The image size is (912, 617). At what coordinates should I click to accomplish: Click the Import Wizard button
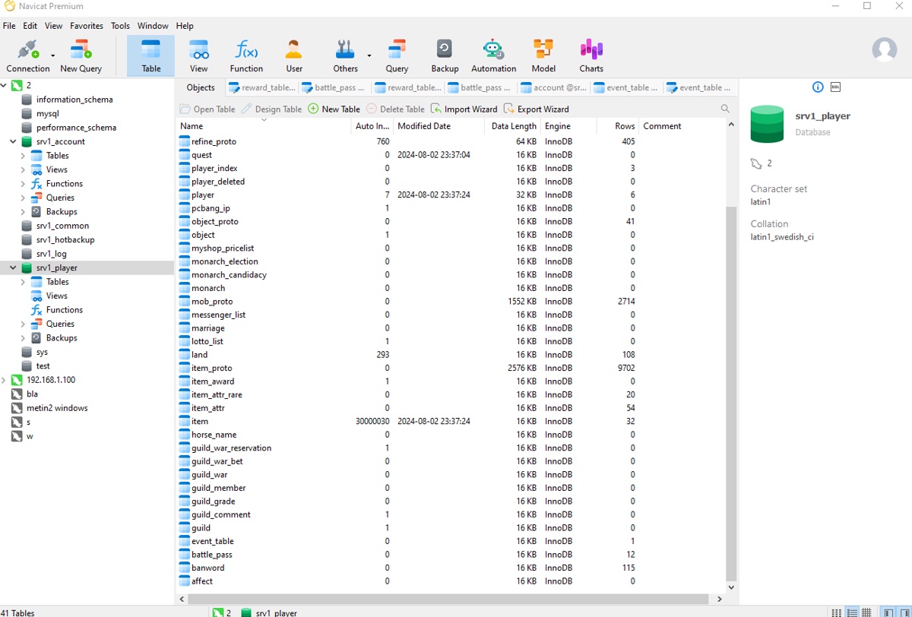pos(464,109)
